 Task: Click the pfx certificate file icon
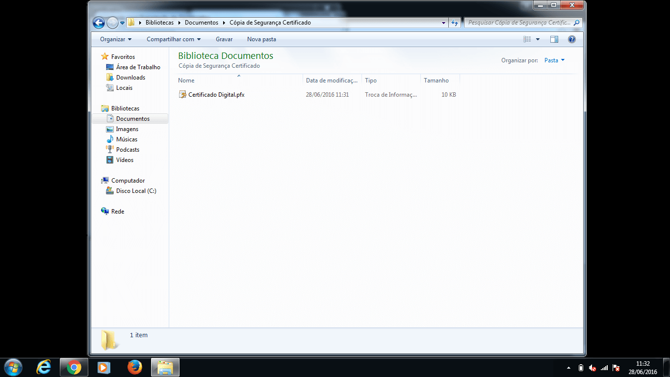pos(182,95)
